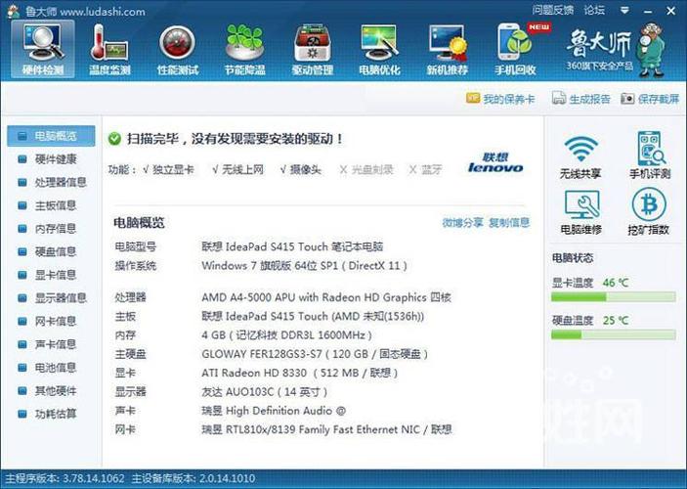Click the 显卡温度 progress bar

tap(614, 297)
